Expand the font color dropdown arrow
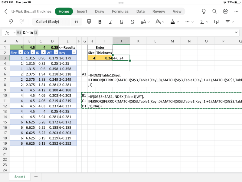The width and height of the screenshot is (242, 182). pos(178,22)
